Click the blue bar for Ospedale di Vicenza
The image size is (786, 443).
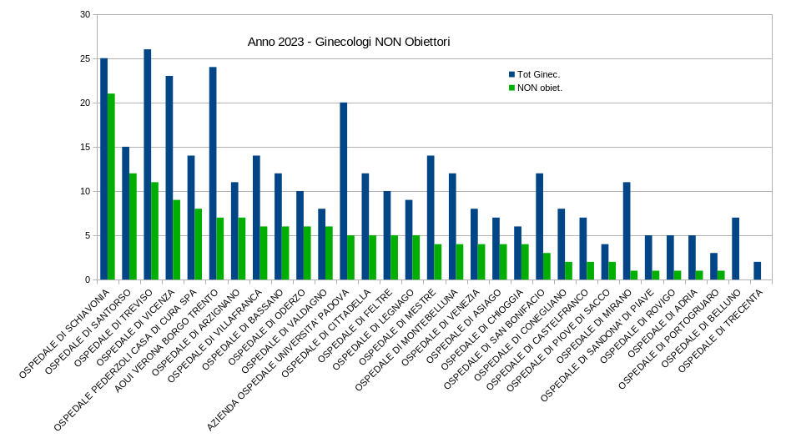pyautogui.click(x=169, y=178)
